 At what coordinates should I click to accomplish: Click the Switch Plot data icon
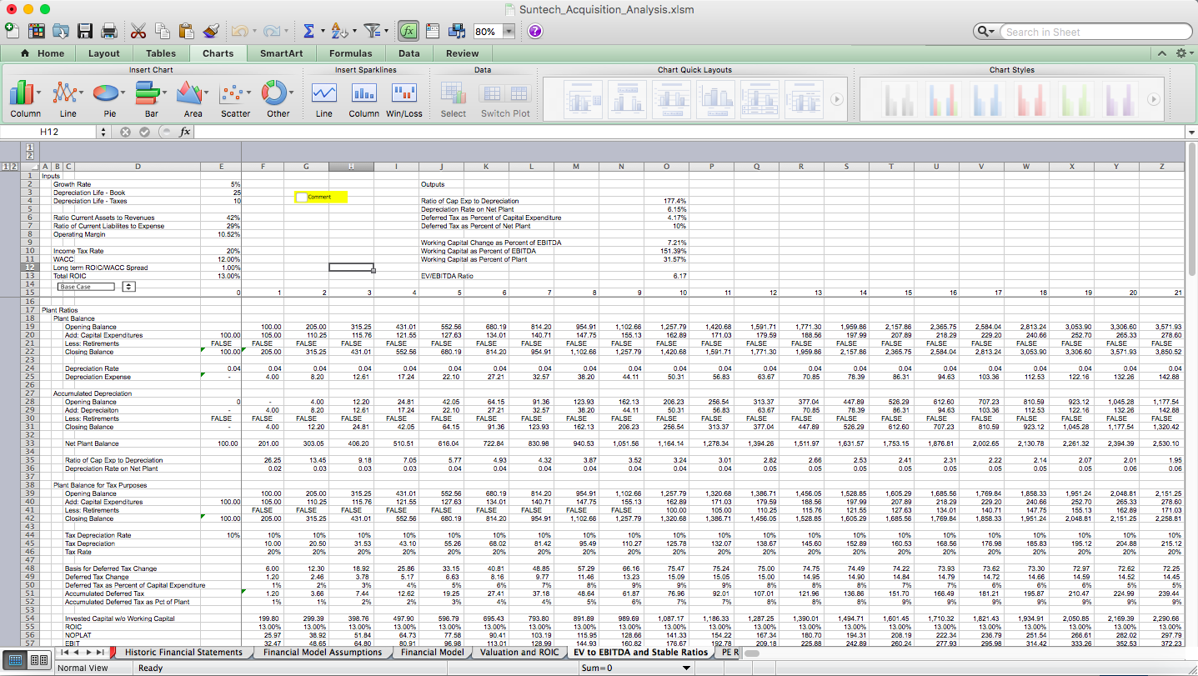pyautogui.click(x=505, y=94)
